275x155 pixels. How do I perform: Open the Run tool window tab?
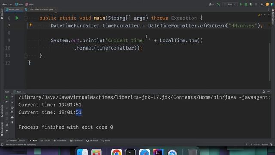tap(33, 140)
